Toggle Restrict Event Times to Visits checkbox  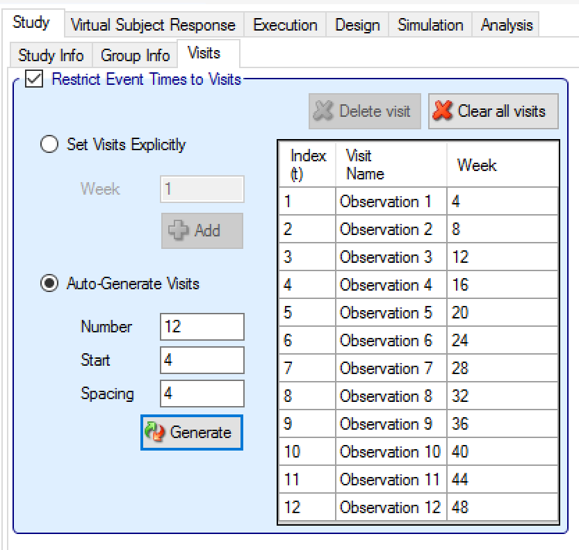click(32, 79)
